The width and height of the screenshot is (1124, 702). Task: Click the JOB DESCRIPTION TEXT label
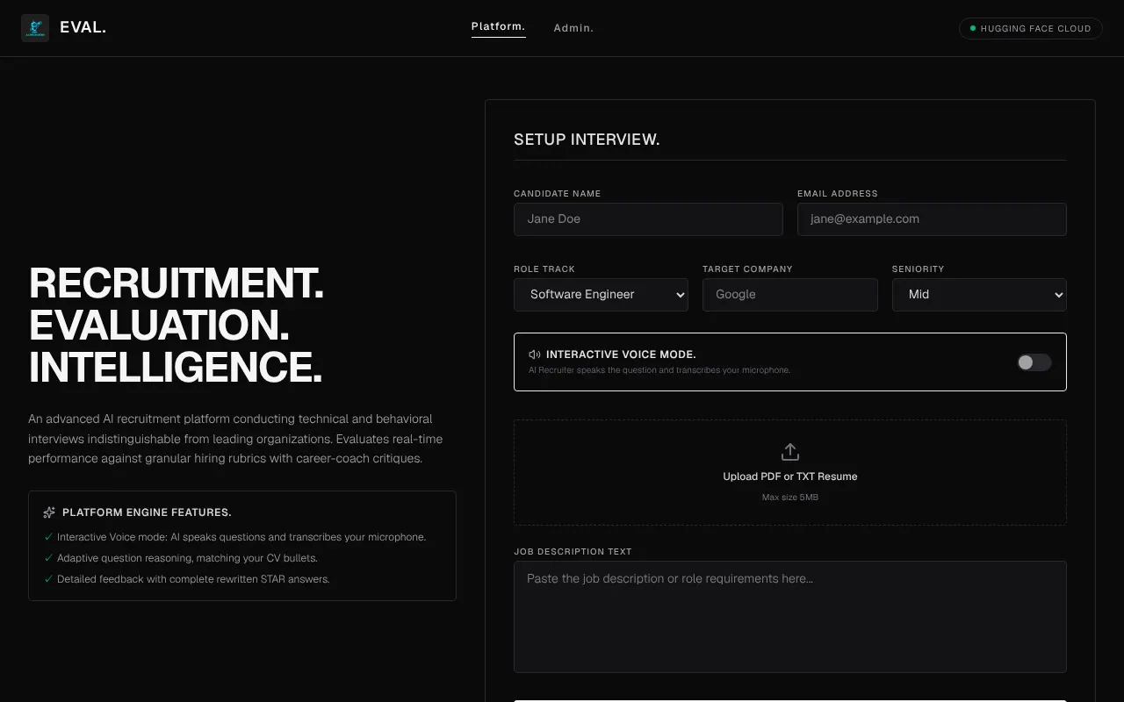(x=573, y=552)
